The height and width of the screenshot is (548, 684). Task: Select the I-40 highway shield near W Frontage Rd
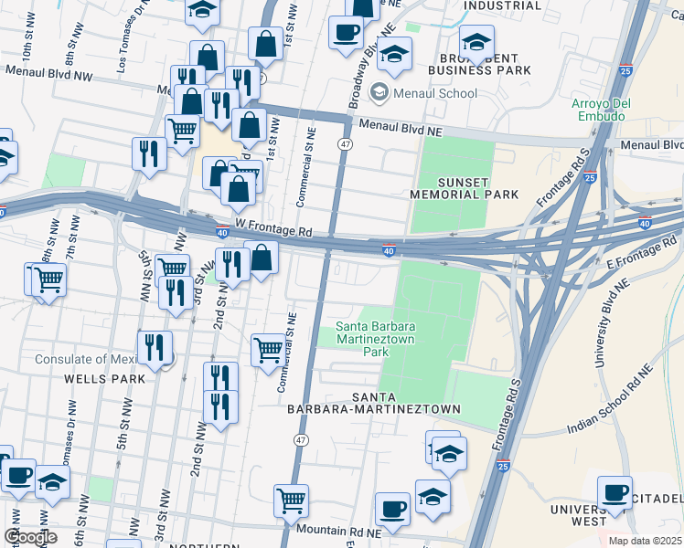[222, 232]
